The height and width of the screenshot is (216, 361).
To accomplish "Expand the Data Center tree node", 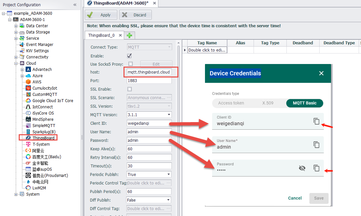I will (16, 26).
